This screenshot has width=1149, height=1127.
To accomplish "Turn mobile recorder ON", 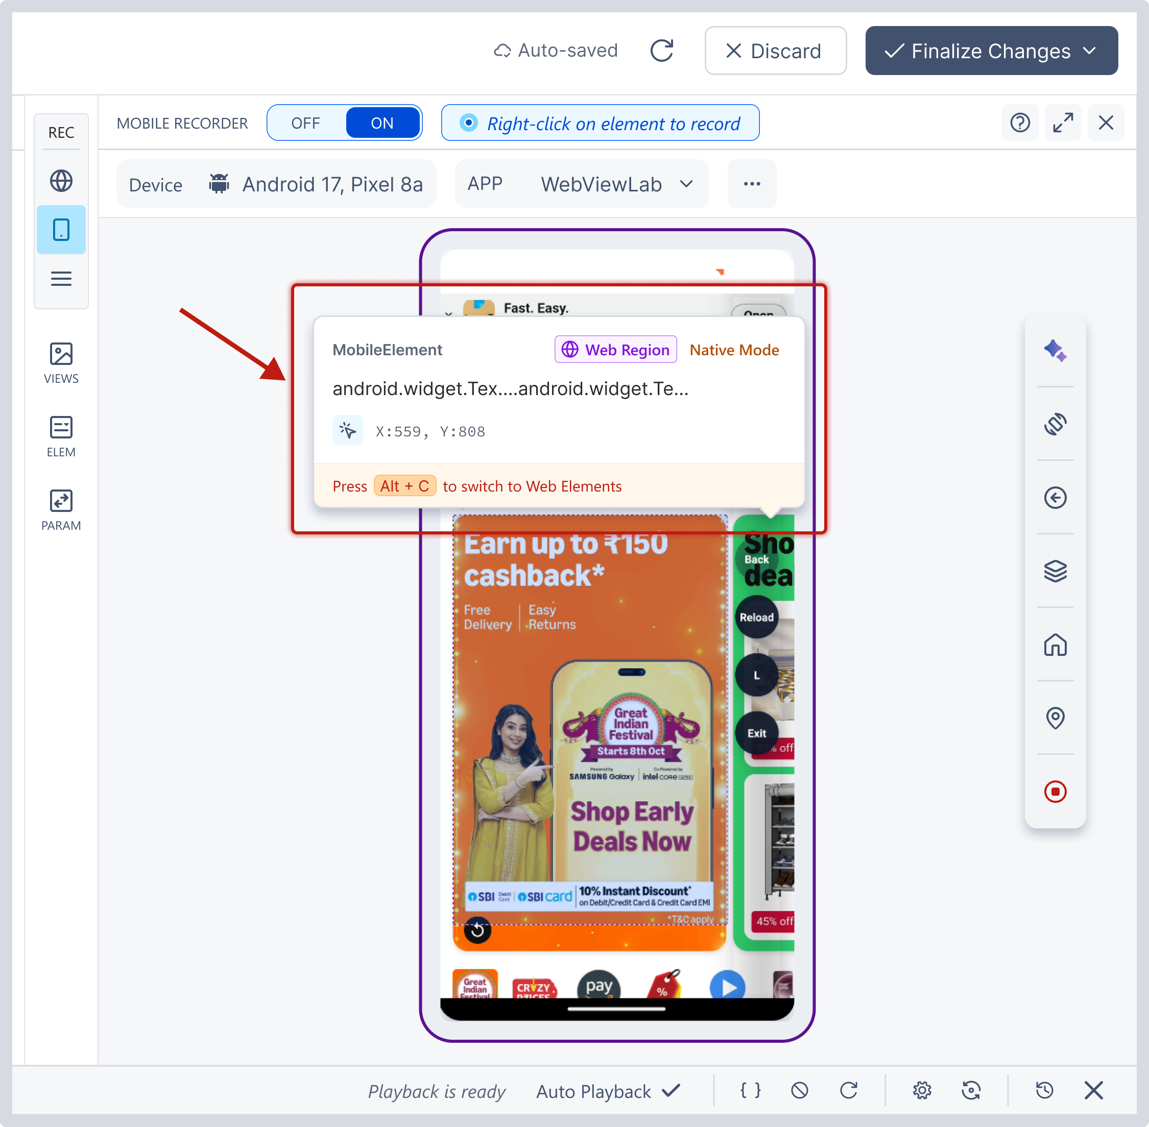I will point(382,122).
